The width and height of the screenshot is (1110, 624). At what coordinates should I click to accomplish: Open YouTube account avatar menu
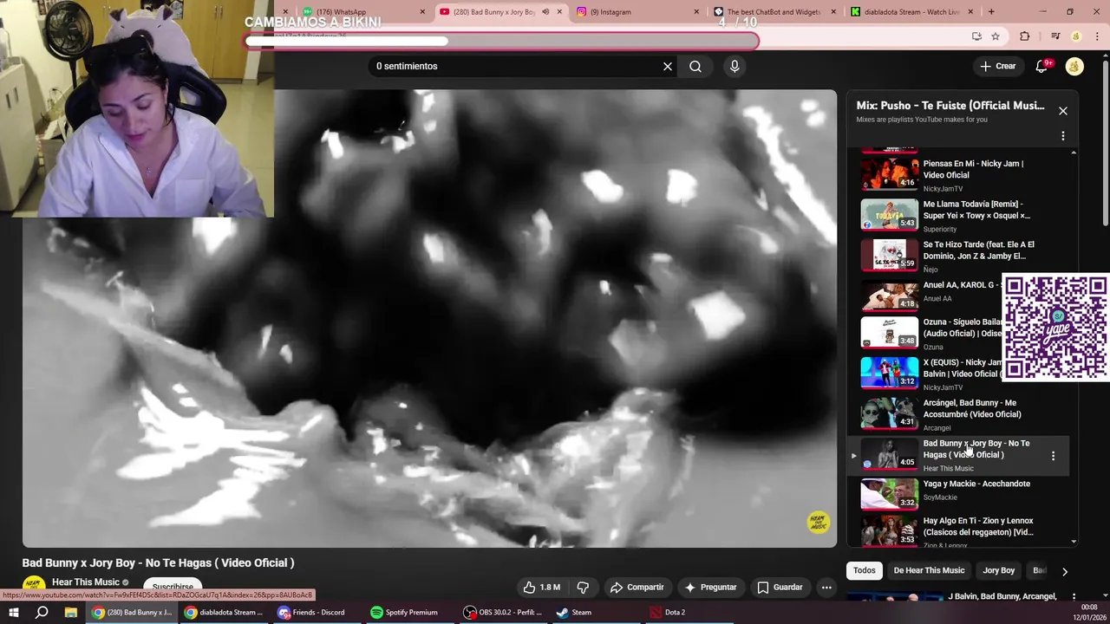click(1074, 66)
